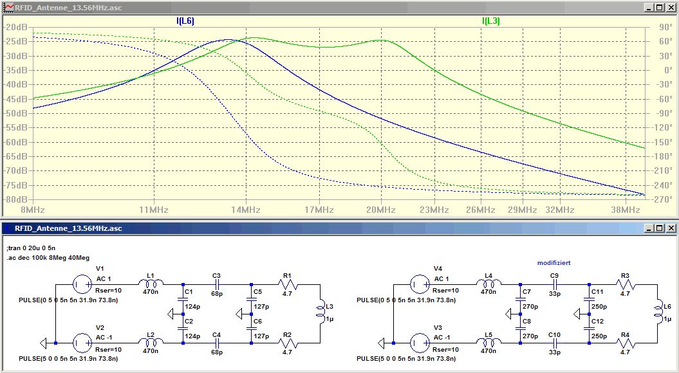Click the left dB magnitude axis
The width and height of the screenshot is (679, 373).
pos(17,113)
